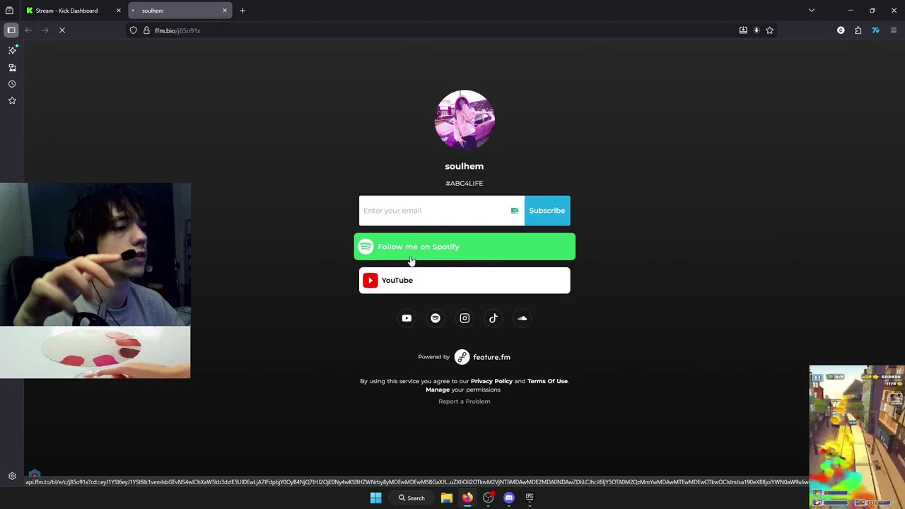Go back to the previous page
The image size is (905, 509).
[28, 30]
